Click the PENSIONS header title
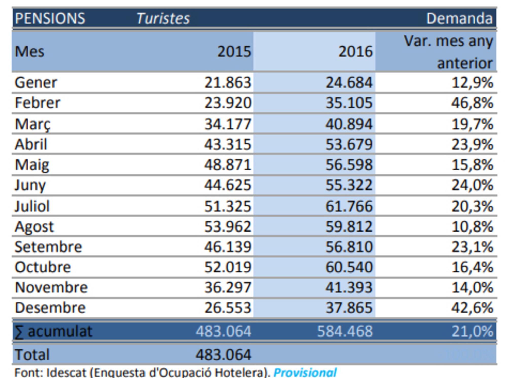Viewport: 507px width, 378px height. click(x=50, y=18)
